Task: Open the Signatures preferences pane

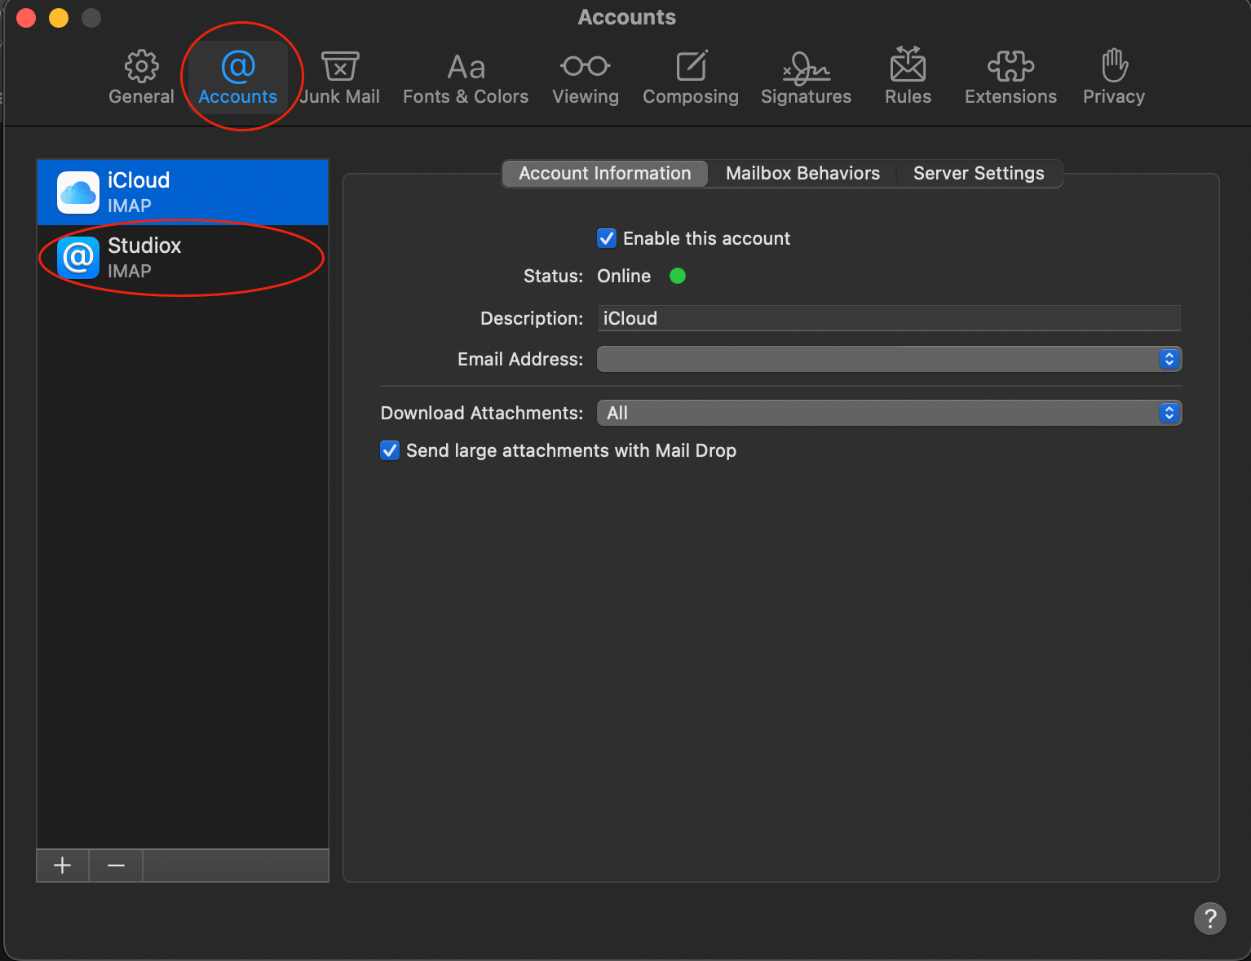Action: click(806, 79)
